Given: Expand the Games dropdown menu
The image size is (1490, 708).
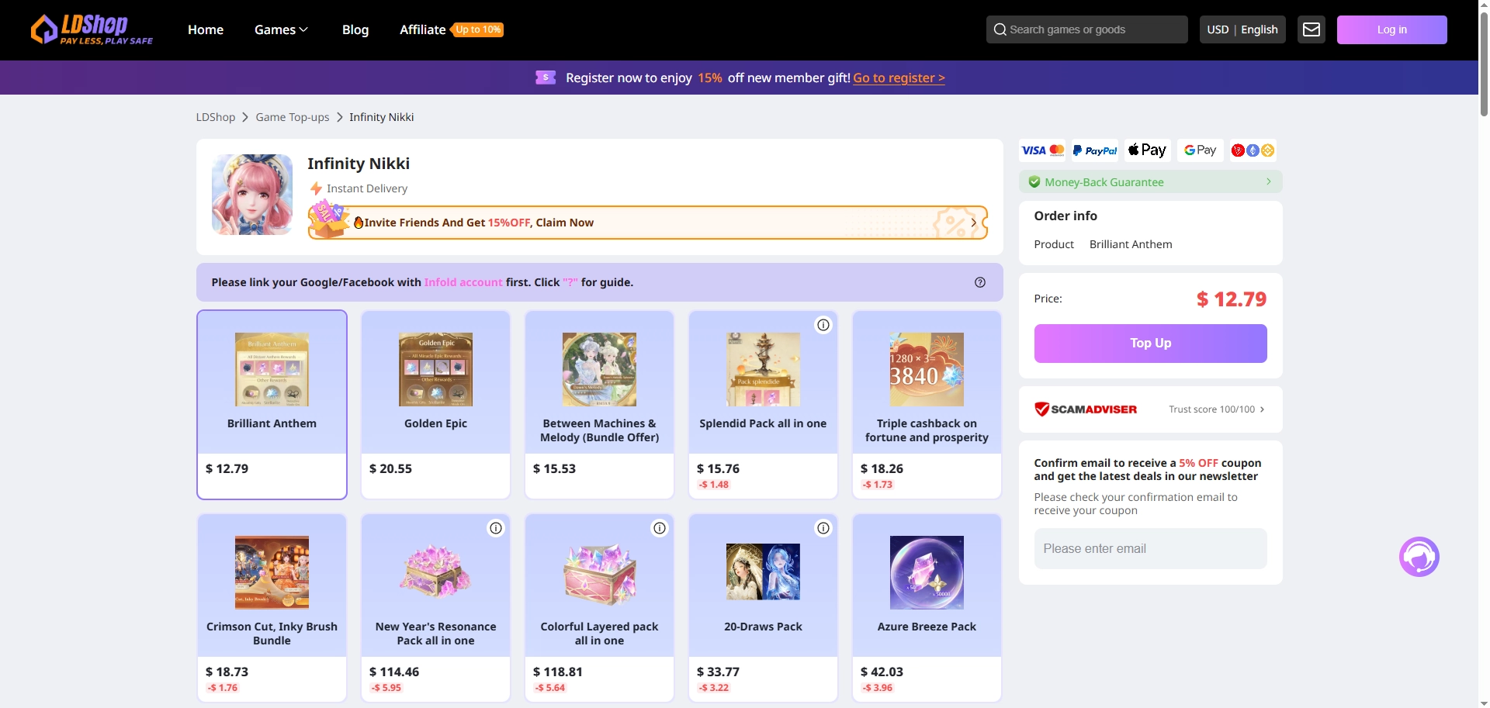Looking at the screenshot, I should (x=281, y=29).
